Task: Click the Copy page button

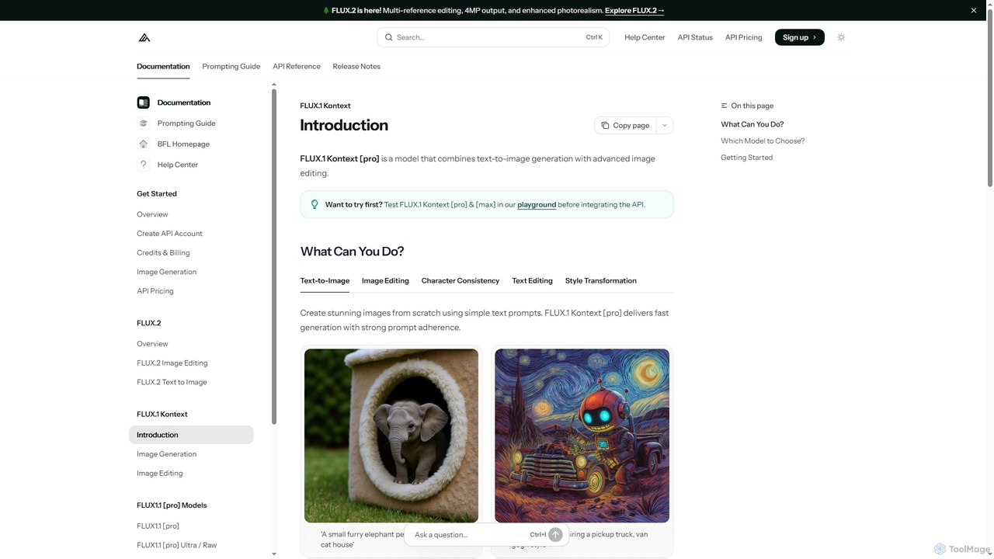Action: point(625,126)
